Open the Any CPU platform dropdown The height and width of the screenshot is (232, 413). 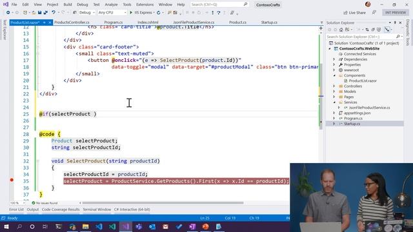pos(112,13)
